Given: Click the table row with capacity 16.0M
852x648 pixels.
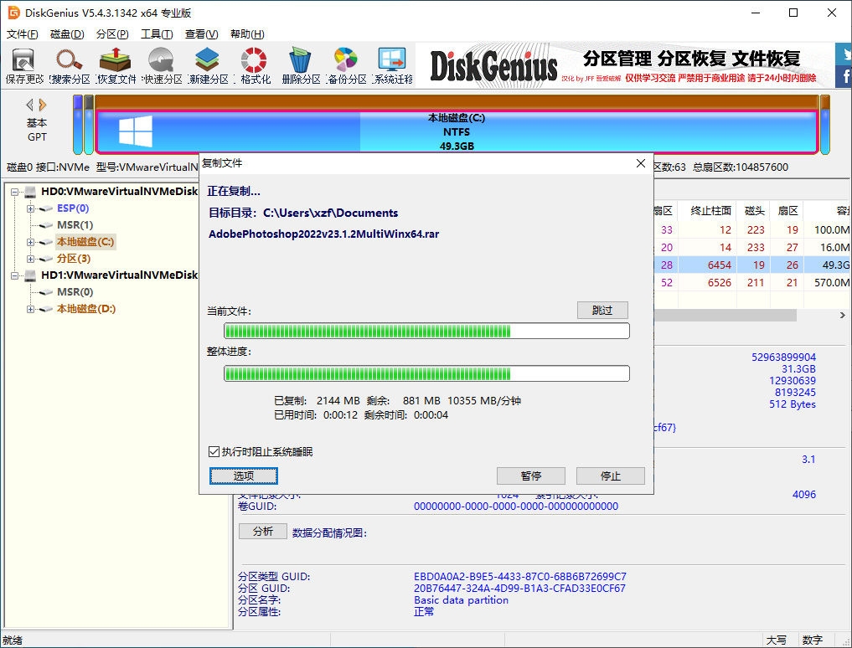Looking at the screenshot, I should (752, 248).
